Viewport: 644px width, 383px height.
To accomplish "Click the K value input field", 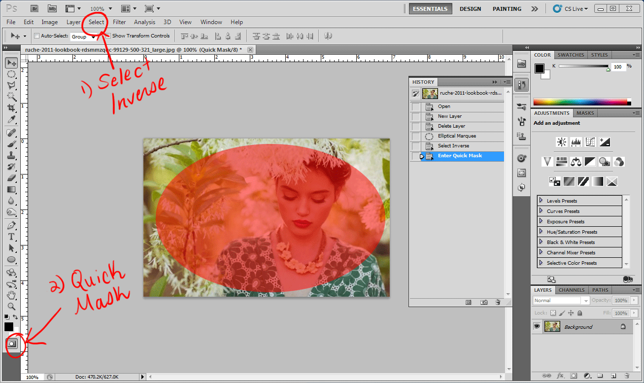I will pyautogui.click(x=617, y=67).
